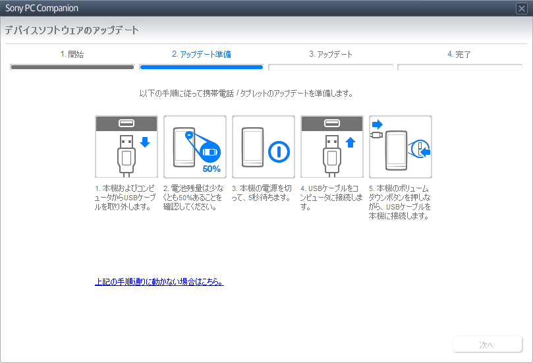Click the volume down button illustration

point(401,146)
